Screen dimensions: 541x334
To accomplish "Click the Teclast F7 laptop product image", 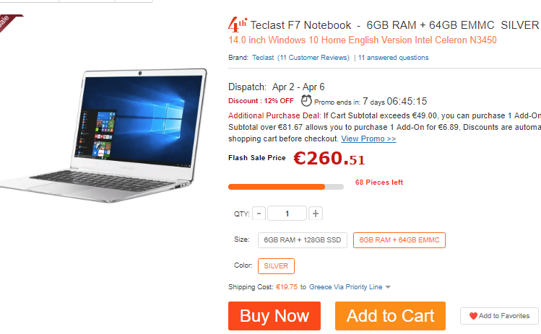I will click(x=103, y=136).
